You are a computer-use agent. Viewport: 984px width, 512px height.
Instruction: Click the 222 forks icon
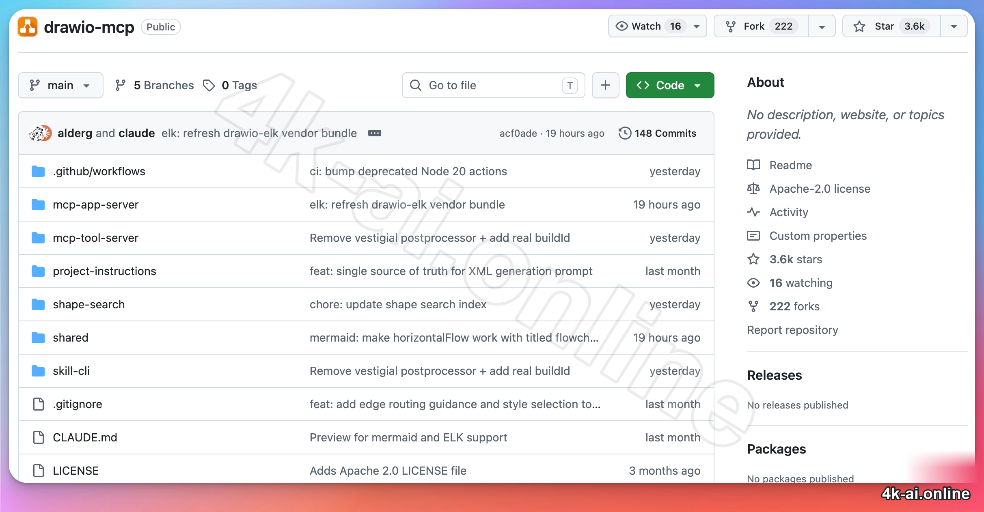[753, 306]
